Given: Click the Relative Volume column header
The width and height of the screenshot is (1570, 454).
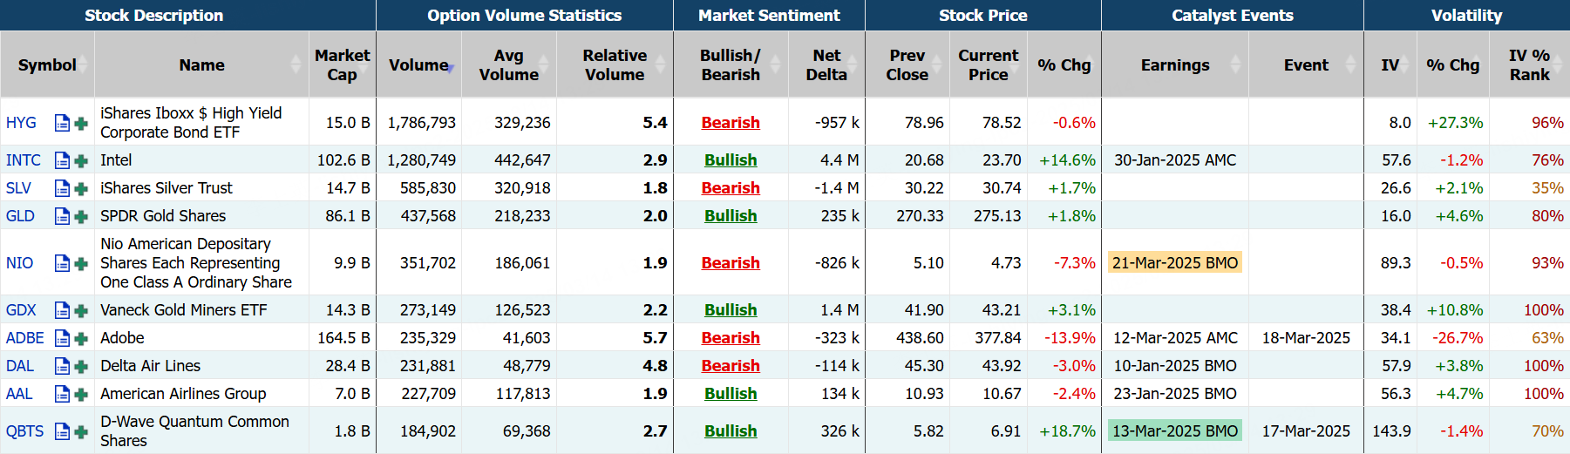Looking at the screenshot, I should click(x=615, y=64).
